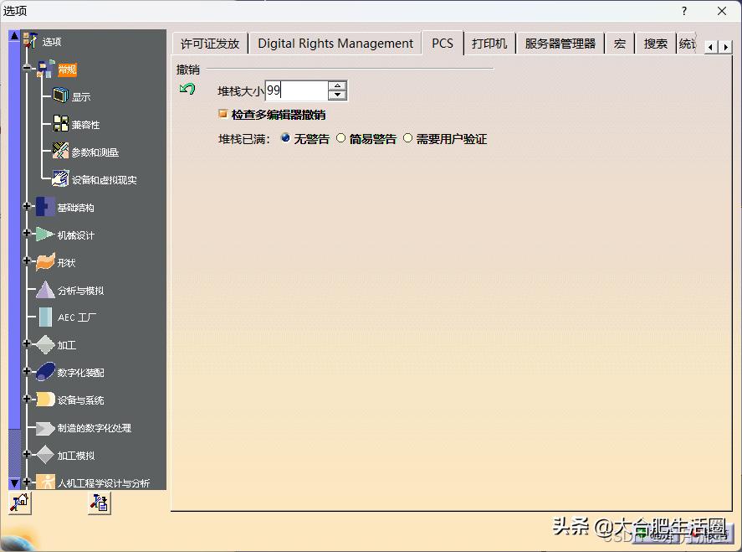Open the Digital Rights Management tab

[335, 43]
